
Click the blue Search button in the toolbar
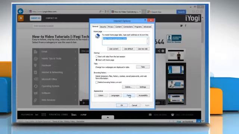(181, 12)
